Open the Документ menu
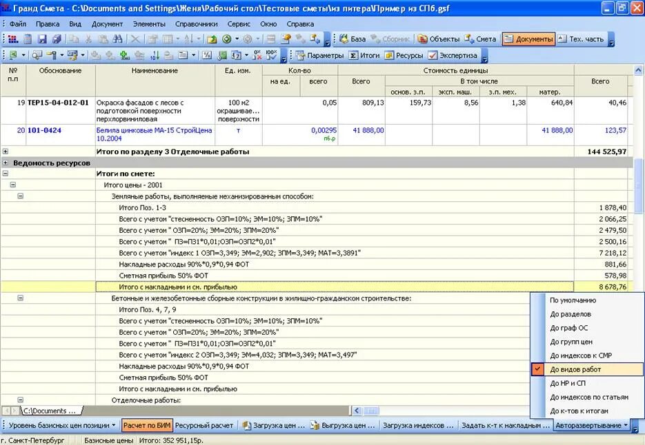Image resolution: width=645 pixels, height=445 pixels. point(107,24)
